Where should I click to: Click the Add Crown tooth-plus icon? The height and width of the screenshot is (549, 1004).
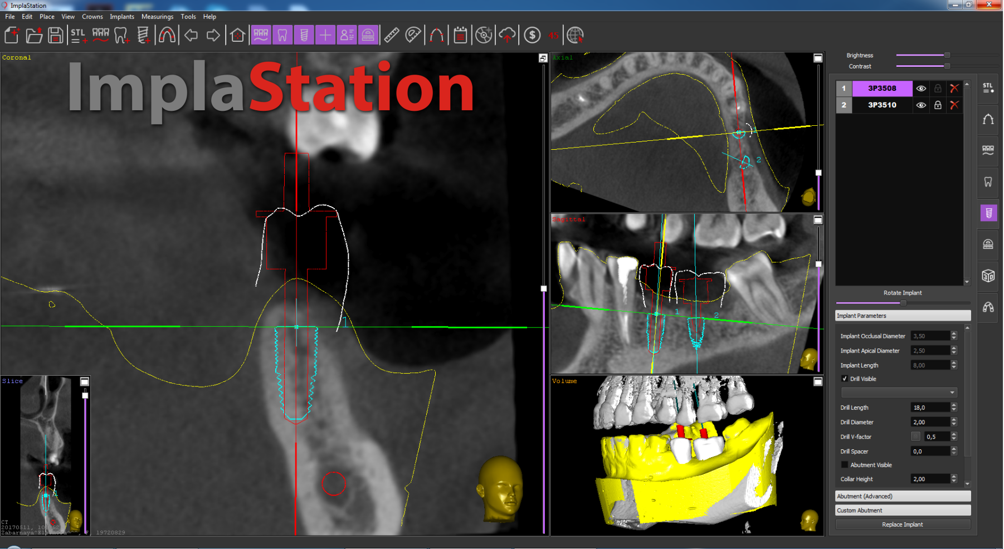[122, 36]
